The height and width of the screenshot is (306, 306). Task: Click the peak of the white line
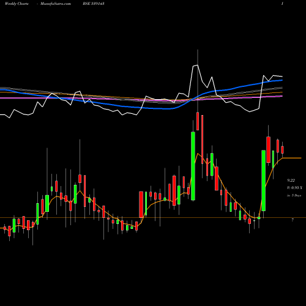[197, 65]
